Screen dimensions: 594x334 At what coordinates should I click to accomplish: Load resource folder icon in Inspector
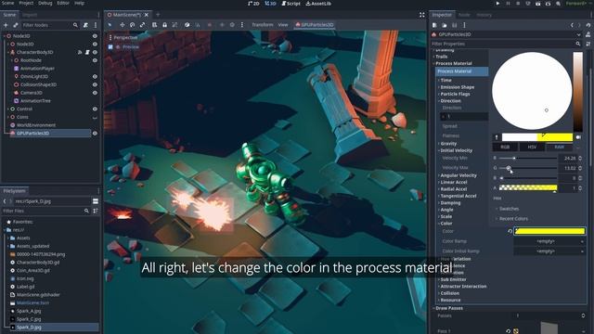point(445,25)
